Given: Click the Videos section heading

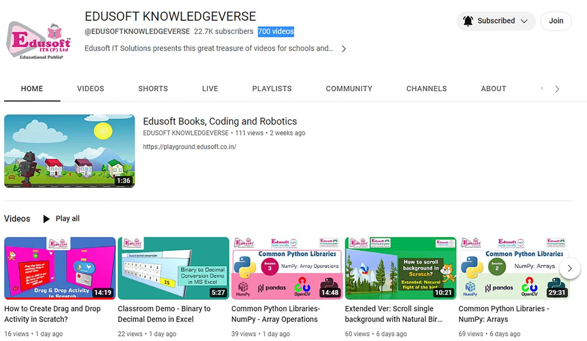Looking at the screenshot, I should tap(17, 219).
